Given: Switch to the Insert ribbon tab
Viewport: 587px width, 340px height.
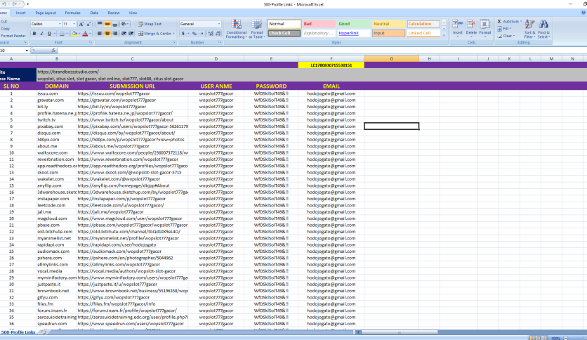Looking at the screenshot, I should 20,13.
